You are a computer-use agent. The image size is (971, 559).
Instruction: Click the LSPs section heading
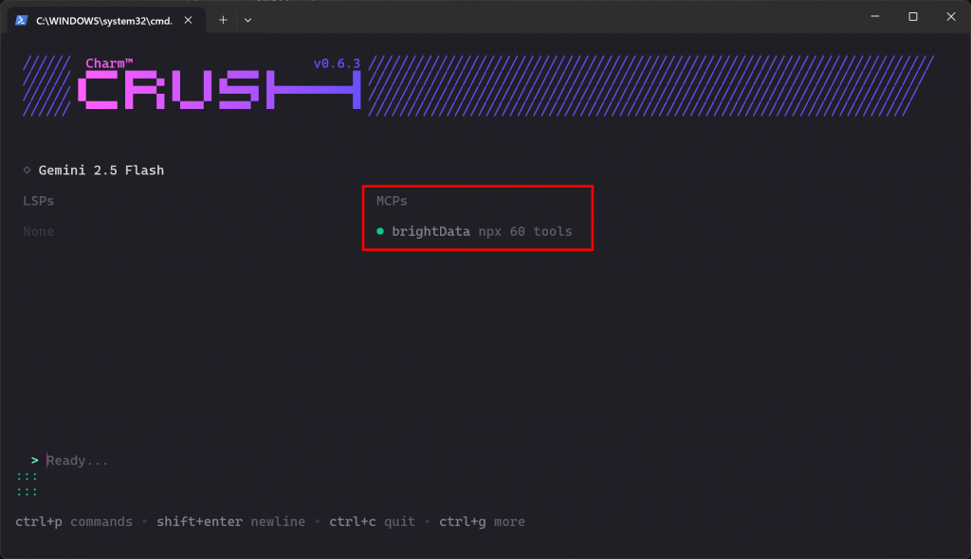click(x=38, y=201)
